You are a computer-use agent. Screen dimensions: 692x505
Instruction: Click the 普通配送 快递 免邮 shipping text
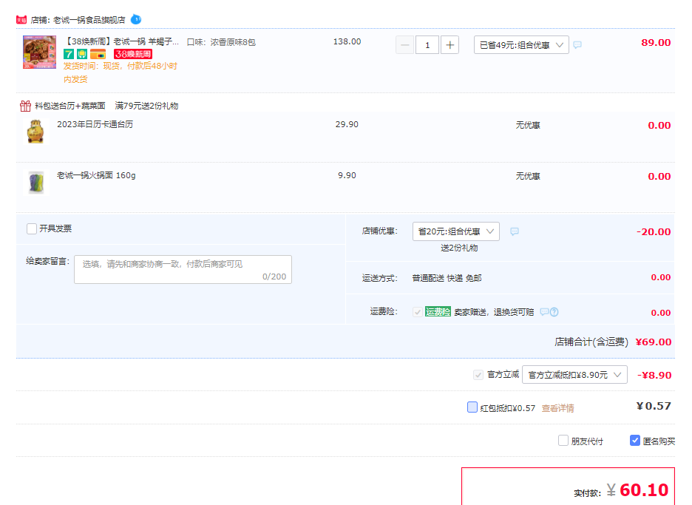(447, 278)
